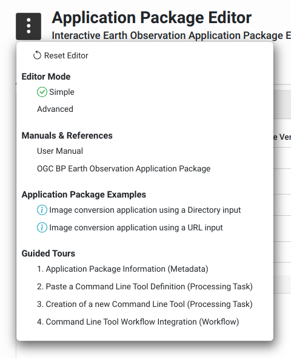Click the Reset Editor circular arrow icon
The image size is (291, 358).
click(x=37, y=55)
